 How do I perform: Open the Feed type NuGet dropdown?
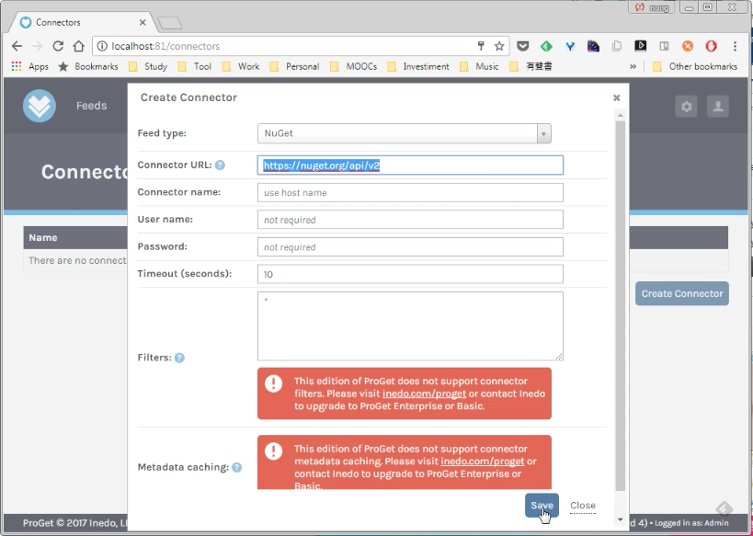click(x=405, y=133)
